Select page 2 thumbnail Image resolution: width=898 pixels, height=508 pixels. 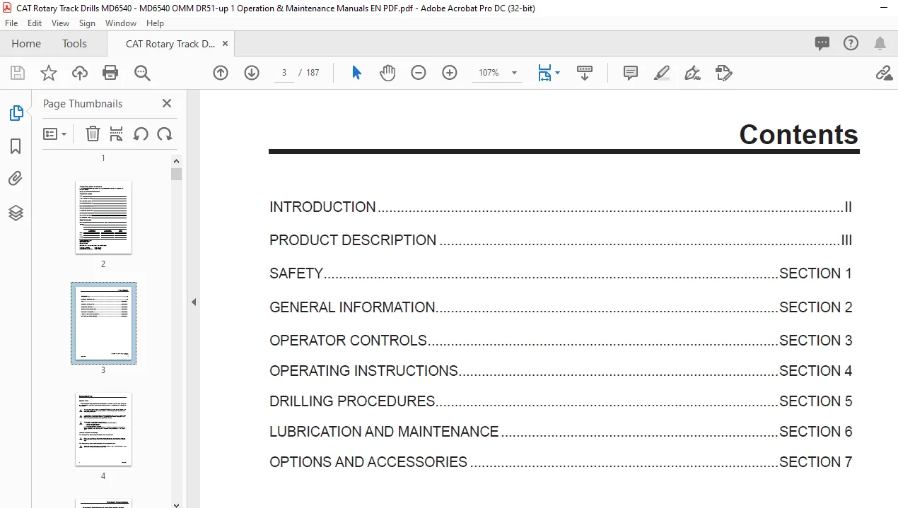[x=103, y=217]
